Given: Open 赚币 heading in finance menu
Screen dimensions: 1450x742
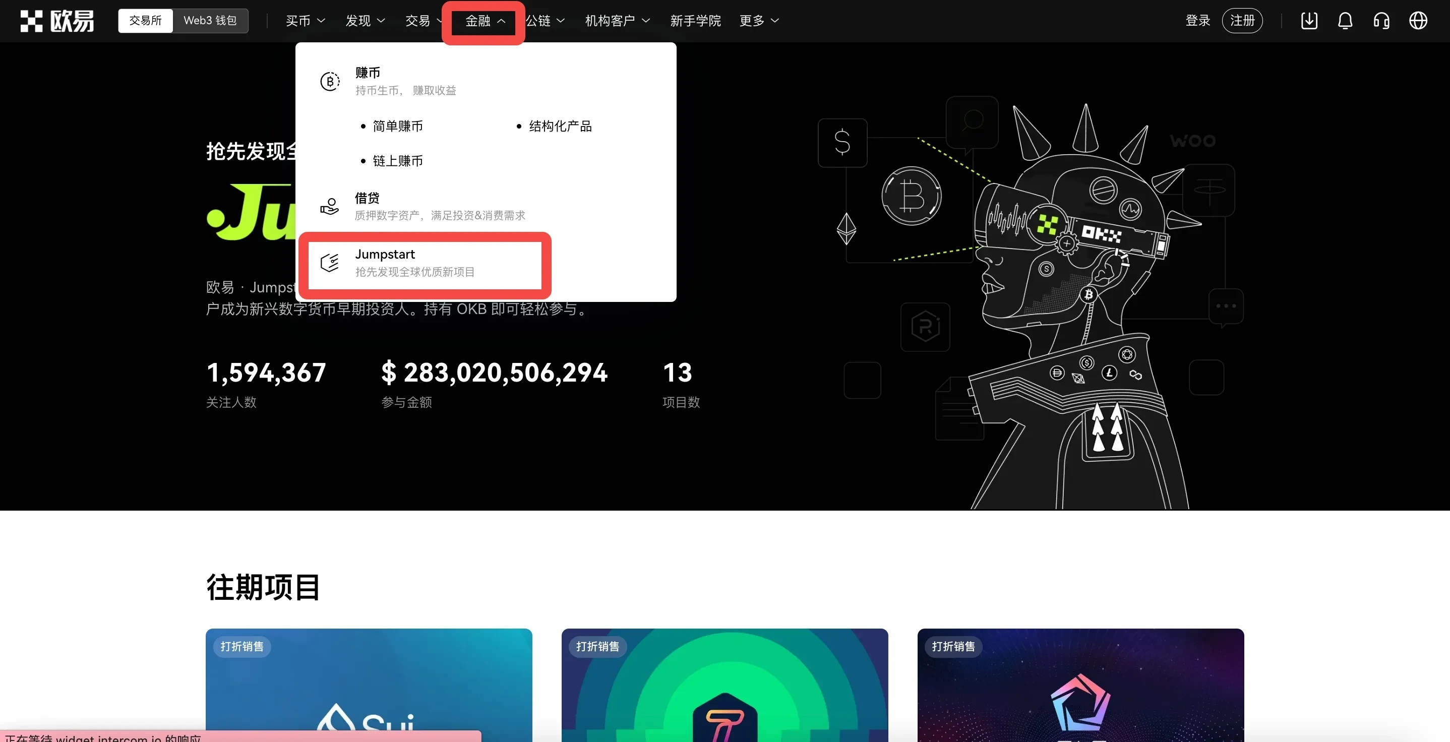Looking at the screenshot, I should (x=368, y=73).
